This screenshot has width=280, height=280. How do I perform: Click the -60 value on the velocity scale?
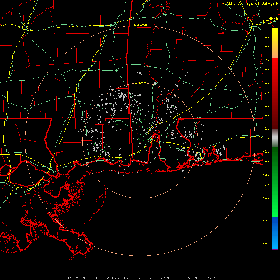tap(266, 209)
